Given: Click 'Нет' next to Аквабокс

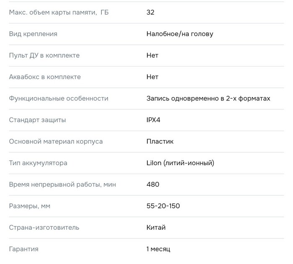Looking at the screenshot, I should coord(152,77).
